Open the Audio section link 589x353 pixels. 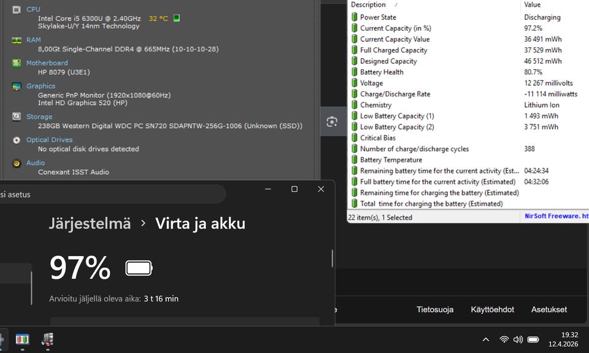pyautogui.click(x=36, y=163)
